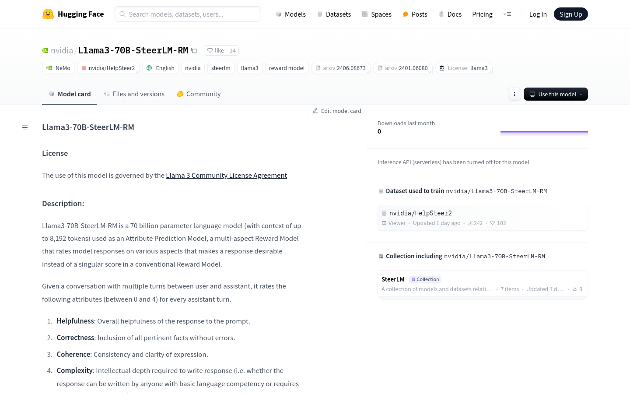Open the arxiv:2401.06080 tag
This screenshot has height=394, width=630.
pos(402,68)
